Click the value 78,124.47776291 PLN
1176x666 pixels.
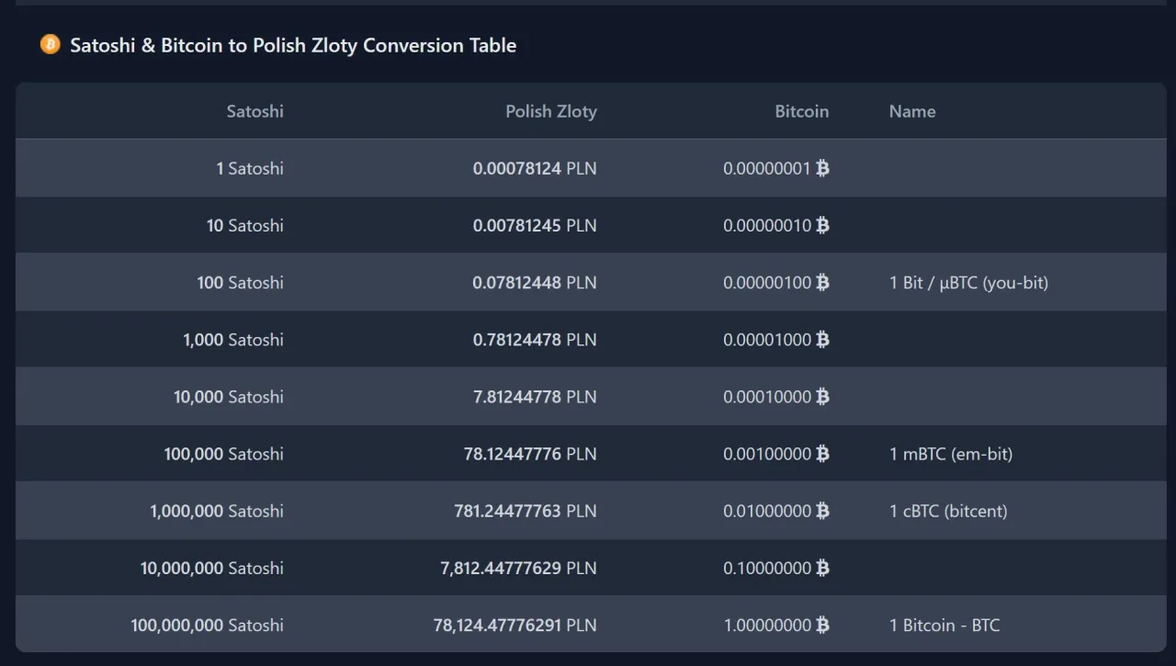pos(515,625)
